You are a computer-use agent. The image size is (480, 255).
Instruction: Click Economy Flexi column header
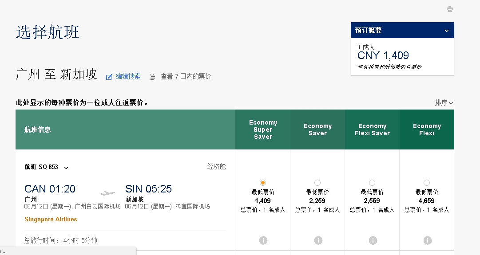point(427,129)
